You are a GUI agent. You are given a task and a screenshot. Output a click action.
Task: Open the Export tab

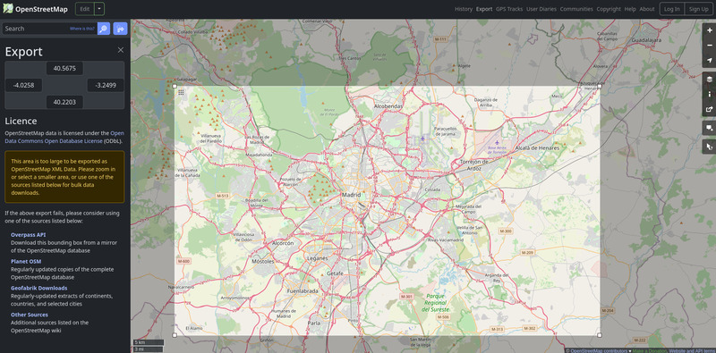(x=484, y=9)
